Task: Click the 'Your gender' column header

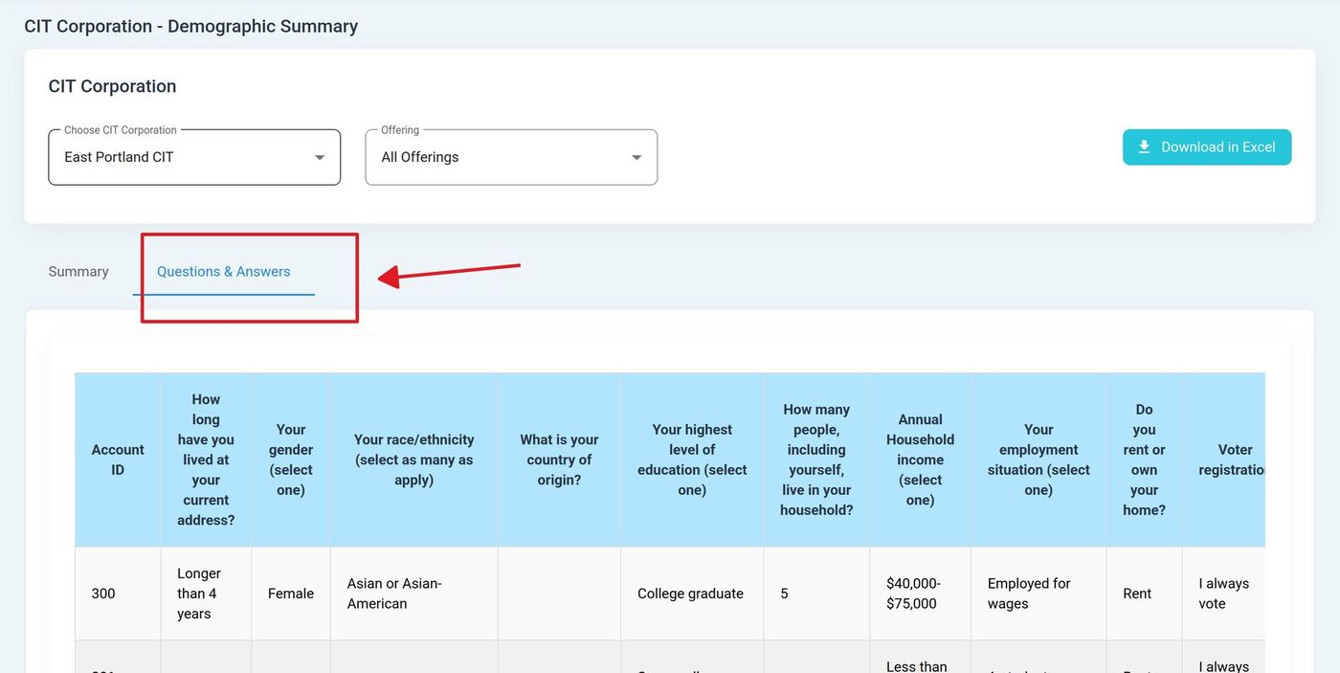Action: click(291, 460)
